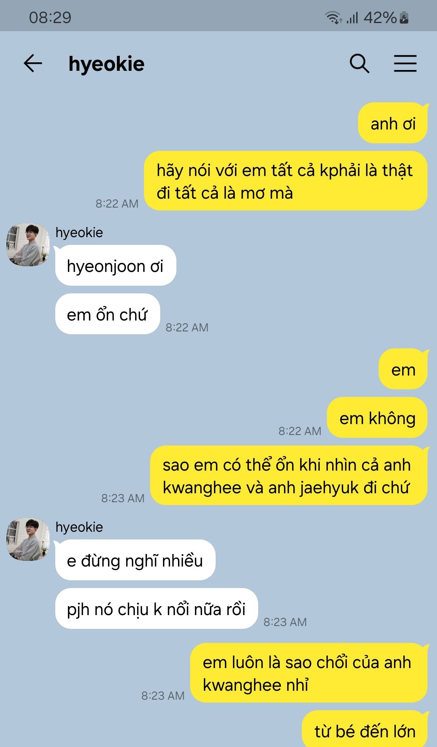Tap the hyeokie chat title
The image size is (437, 747).
pyautogui.click(x=106, y=64)
